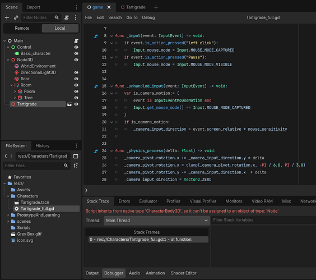Open the Shader Editor bottom panel
This screenshot has height=280, width=316.
click(x=184, y=273)
